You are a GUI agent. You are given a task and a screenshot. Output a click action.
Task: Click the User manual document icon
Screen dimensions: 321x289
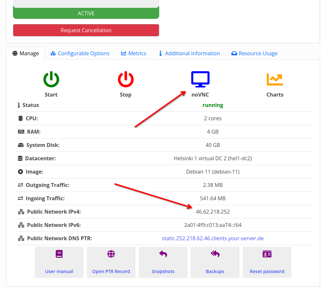pos(59,254)
